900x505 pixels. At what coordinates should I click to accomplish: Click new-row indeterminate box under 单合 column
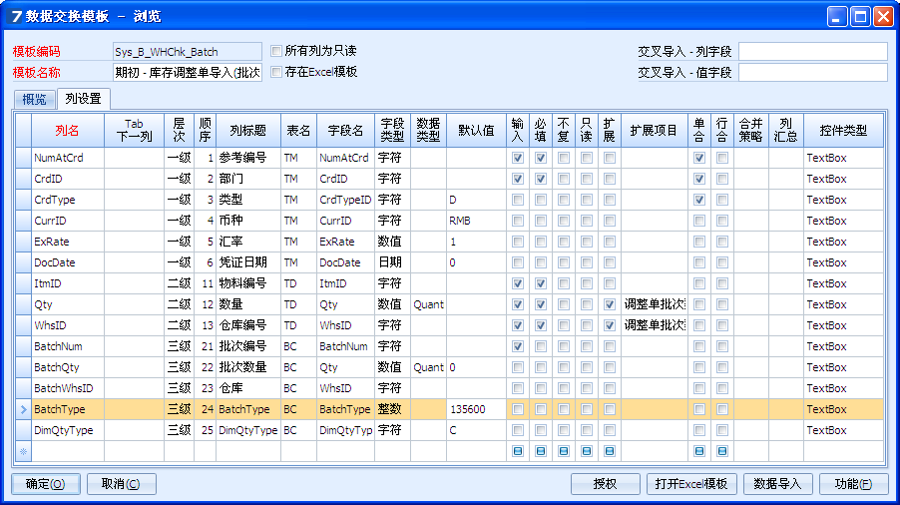click(x=698, y=451)
